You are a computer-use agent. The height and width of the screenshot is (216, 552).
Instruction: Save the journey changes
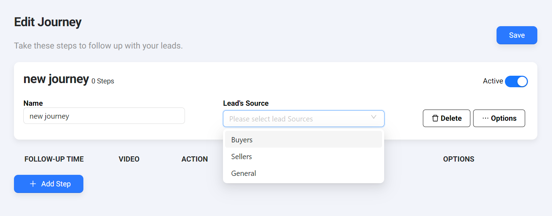coord(516,35)
